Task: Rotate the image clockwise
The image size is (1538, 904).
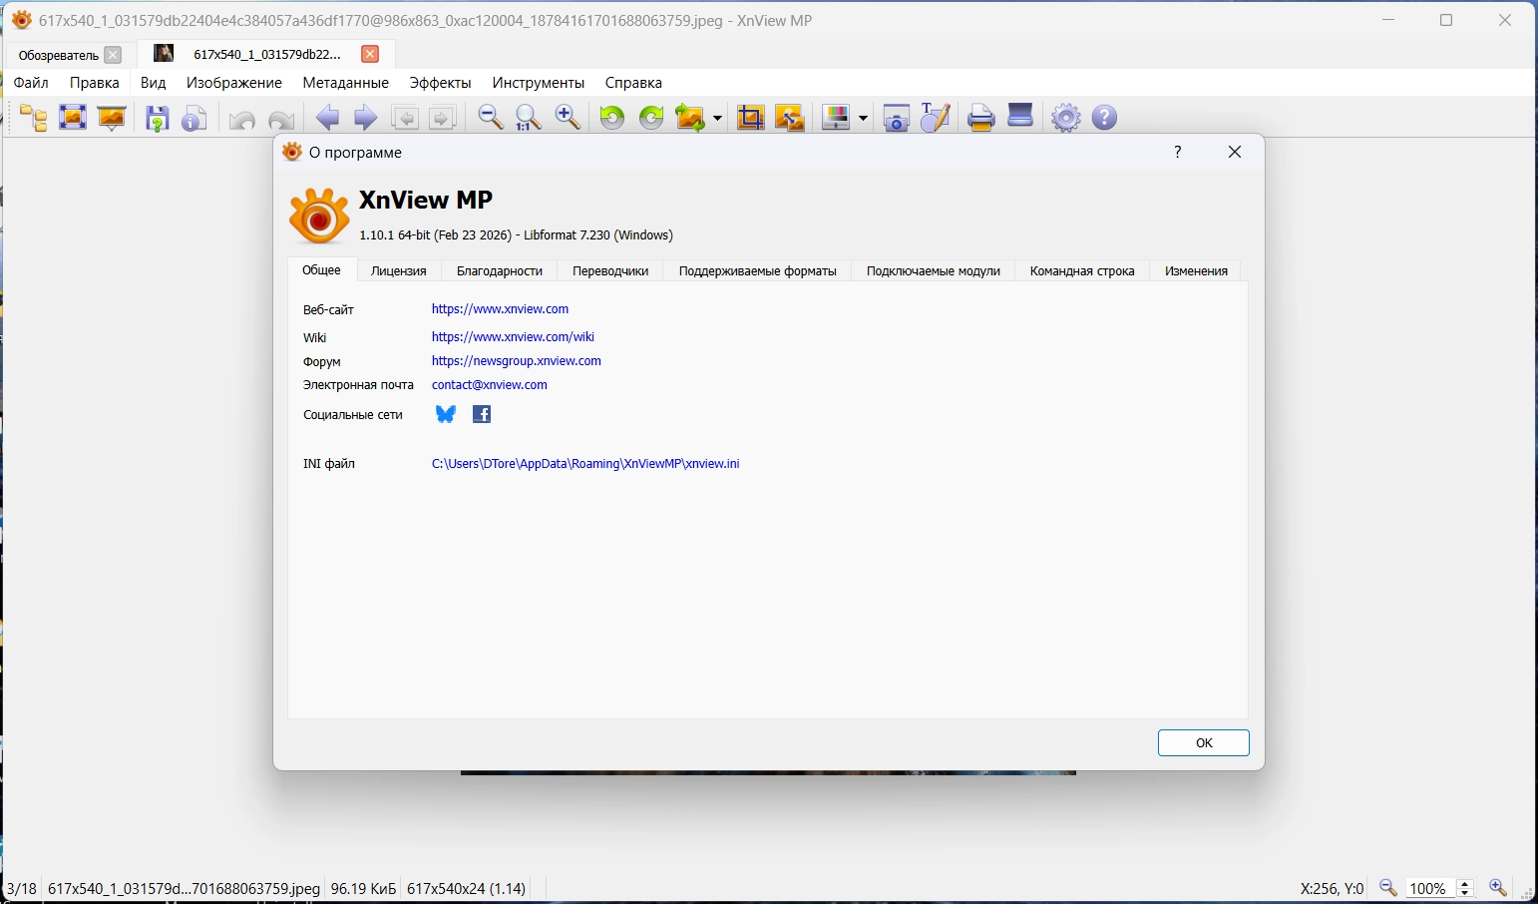Action: (x=651, y=118)
